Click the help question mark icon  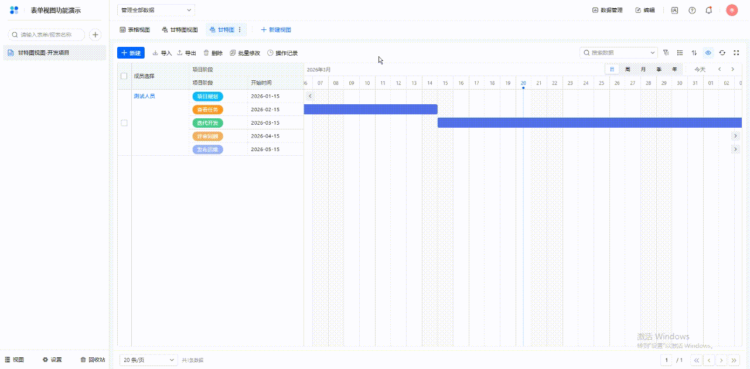692,11
